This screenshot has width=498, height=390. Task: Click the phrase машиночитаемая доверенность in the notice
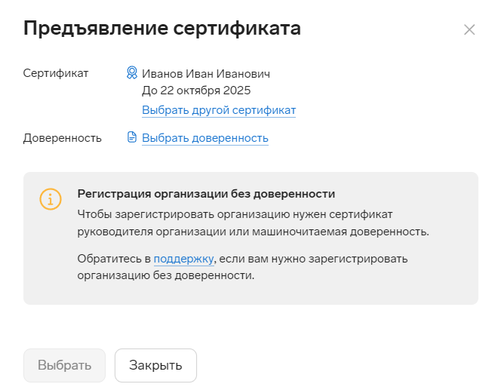click(340, 232)
